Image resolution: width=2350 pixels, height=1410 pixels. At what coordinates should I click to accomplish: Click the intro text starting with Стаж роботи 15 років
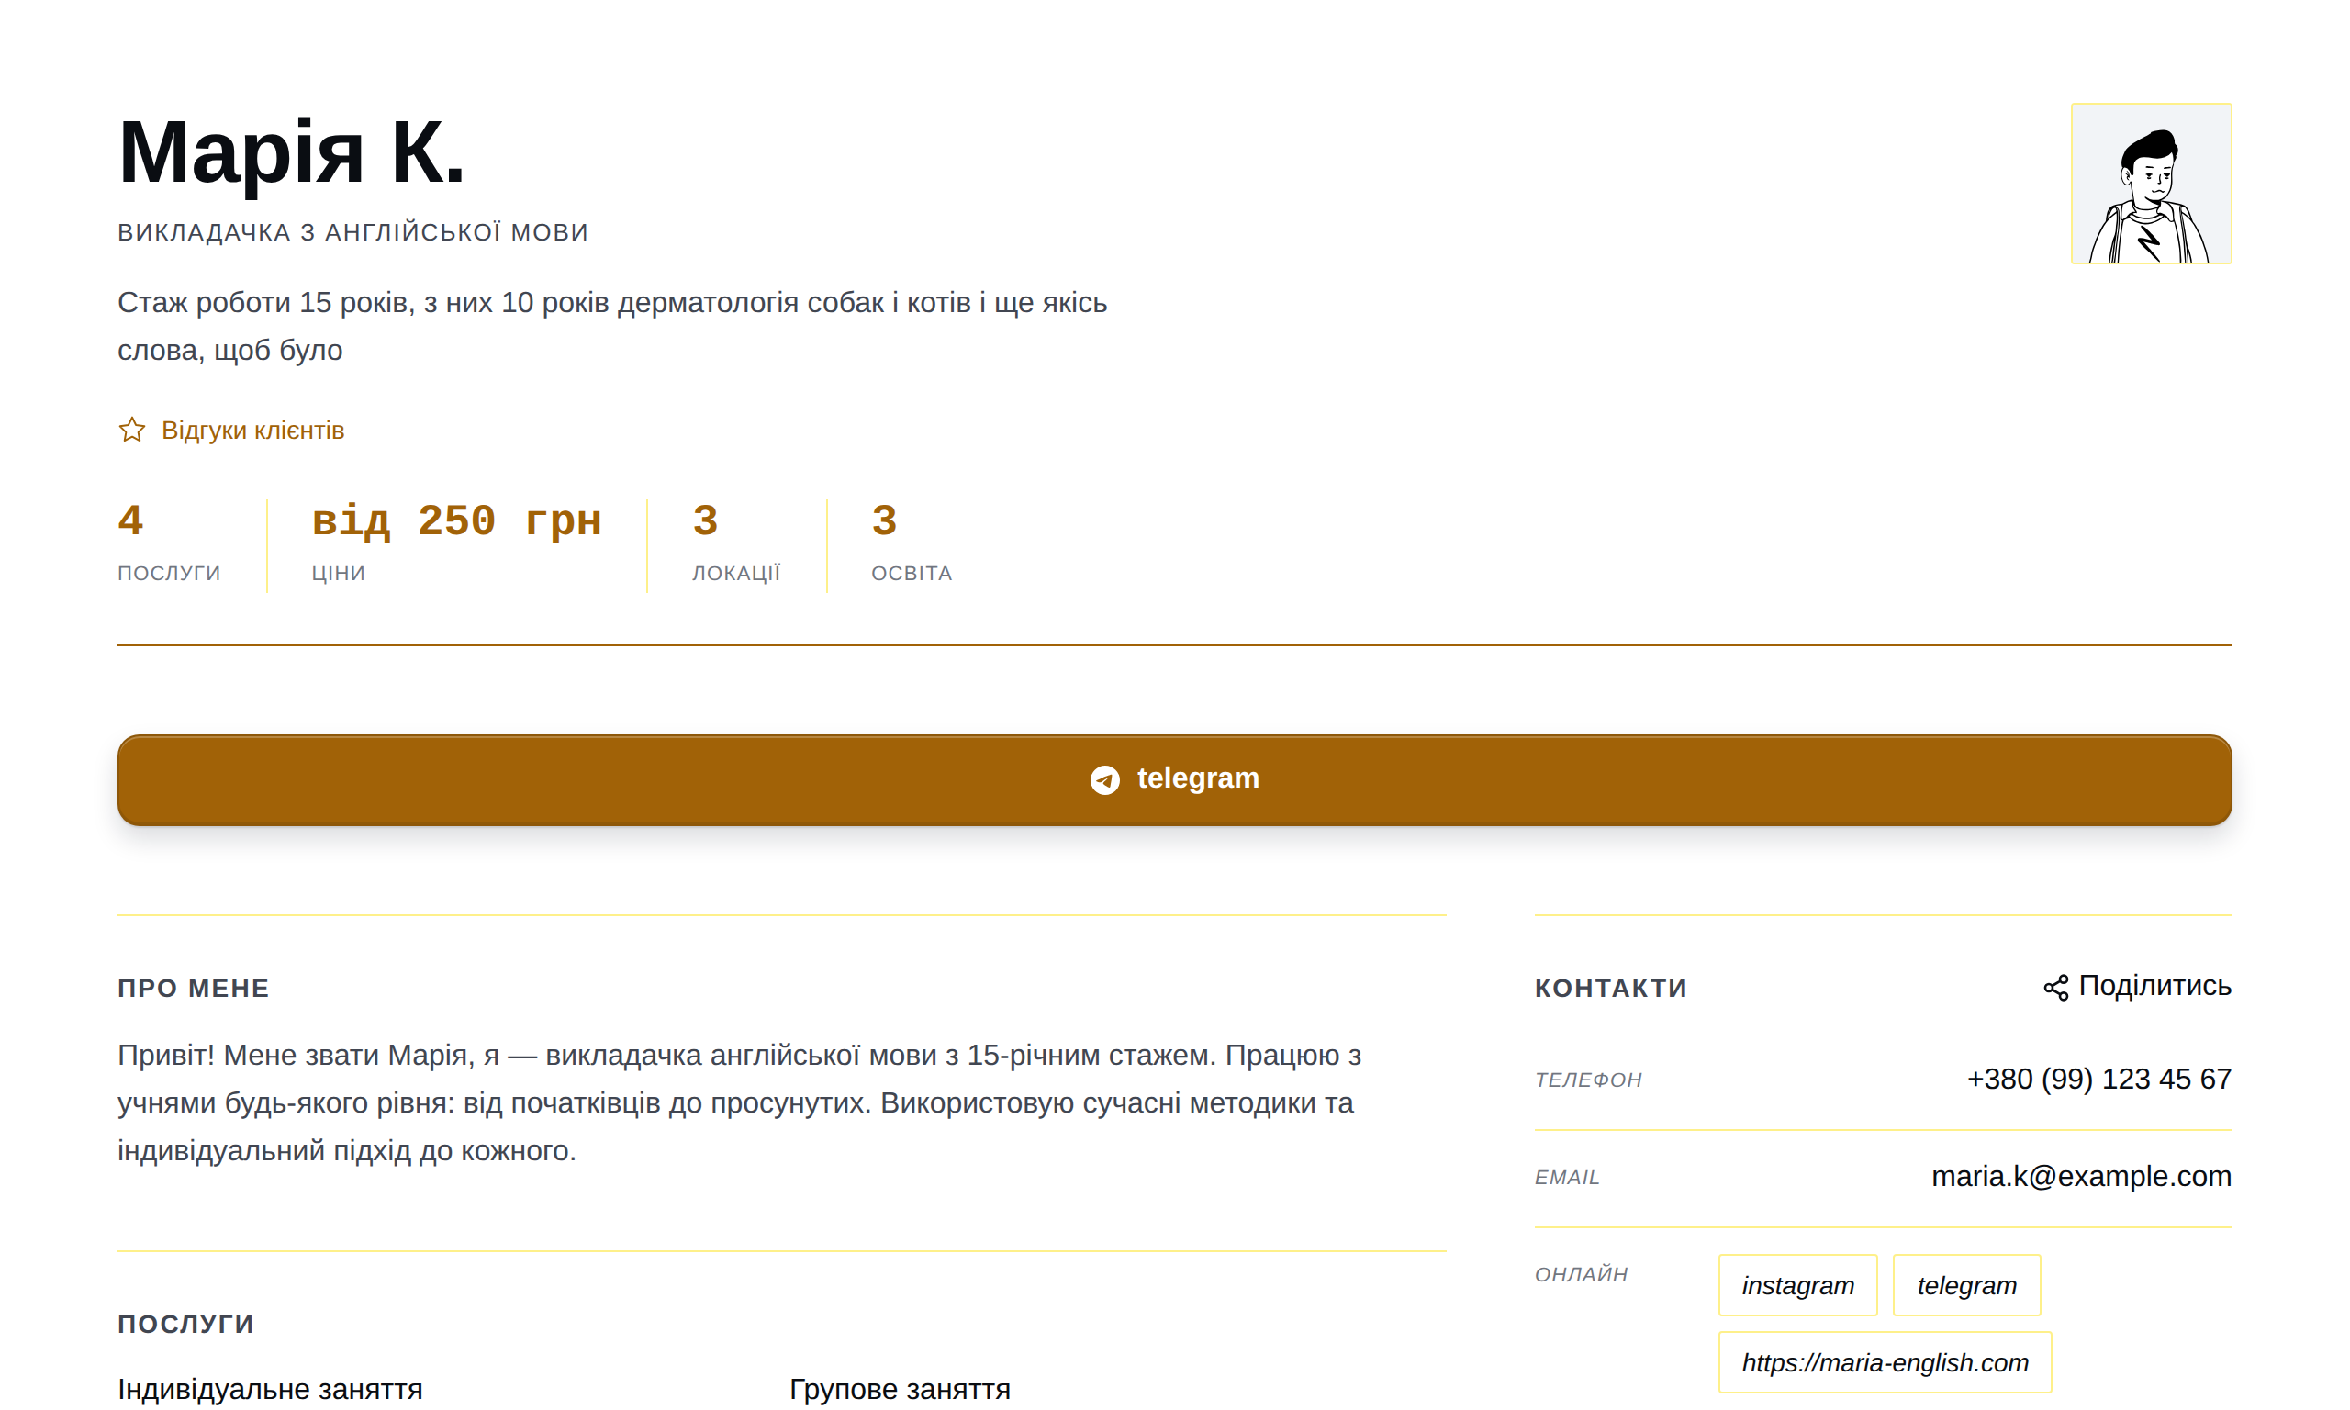click(612, 326)
